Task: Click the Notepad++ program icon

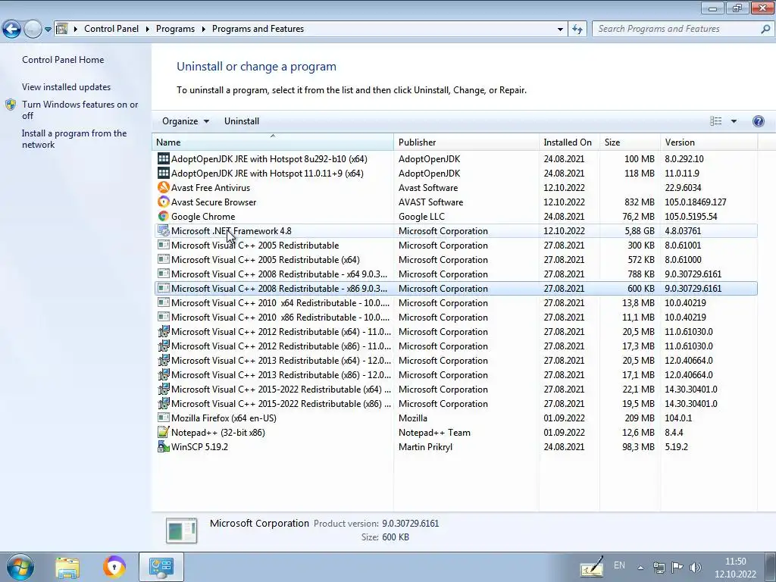Action: click(164, 433)
